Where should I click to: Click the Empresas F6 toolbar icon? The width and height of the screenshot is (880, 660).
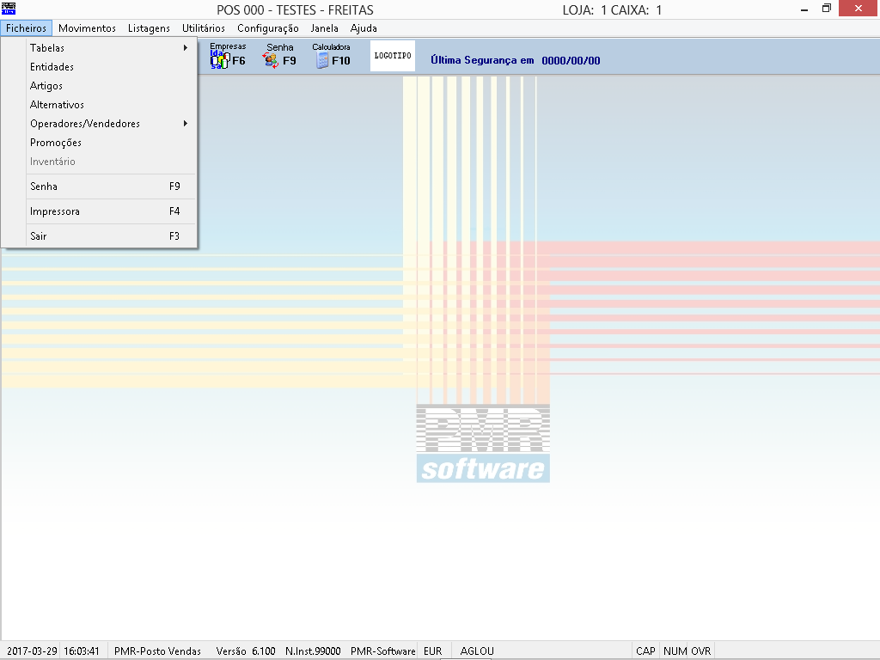pyautogui.click(x=227, y=57)
